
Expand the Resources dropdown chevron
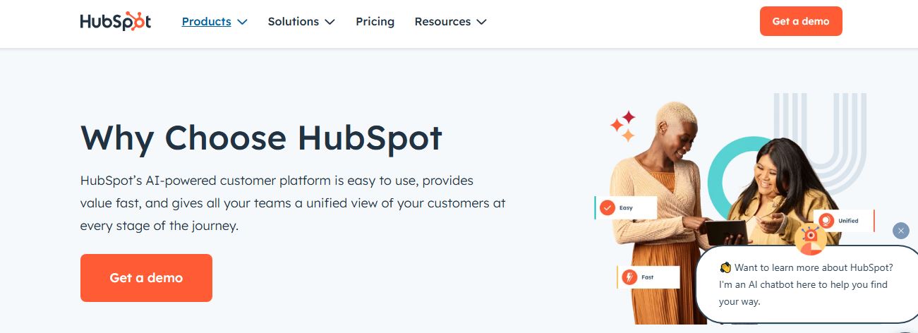481,22
